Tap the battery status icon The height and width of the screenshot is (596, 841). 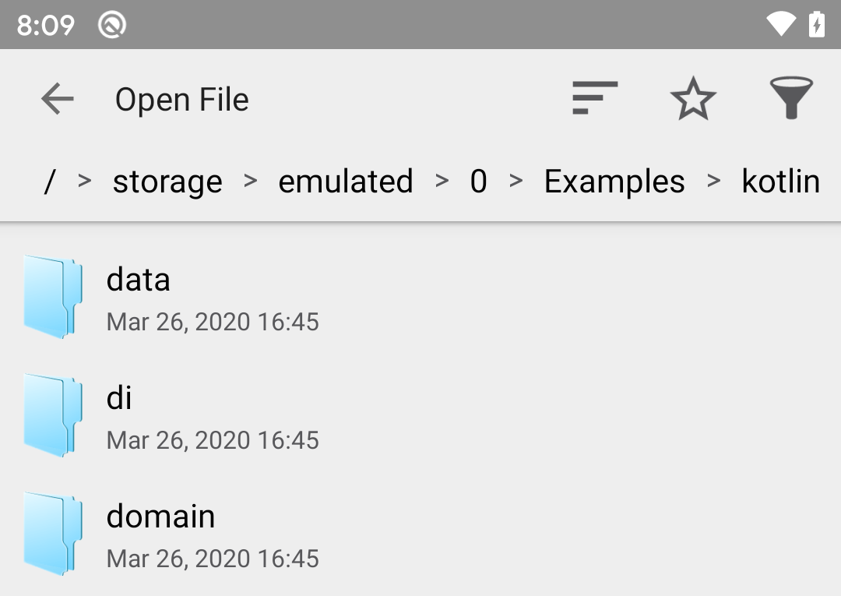816,24
